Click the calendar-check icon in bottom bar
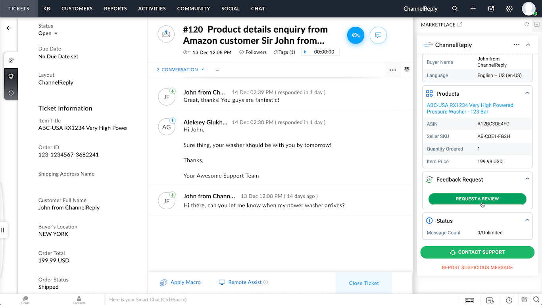The image size is (542, 305). (x=490, y=300)
